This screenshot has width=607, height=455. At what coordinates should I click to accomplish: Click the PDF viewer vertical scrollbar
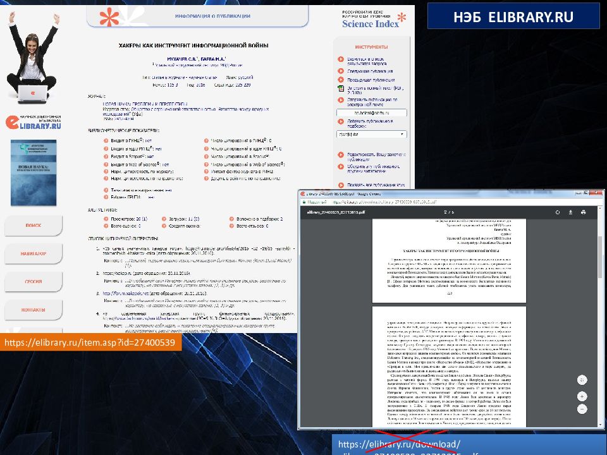click(x=600, y=257)
